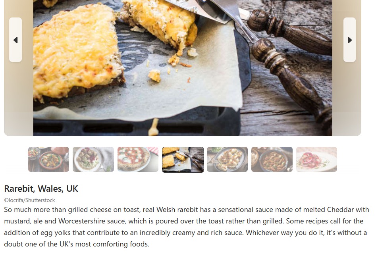The height and width of the screenshot is (256, 376).
Task: Advance to the next slide with the right arrow
Action: pyautogui.click(x=350, y=40)
